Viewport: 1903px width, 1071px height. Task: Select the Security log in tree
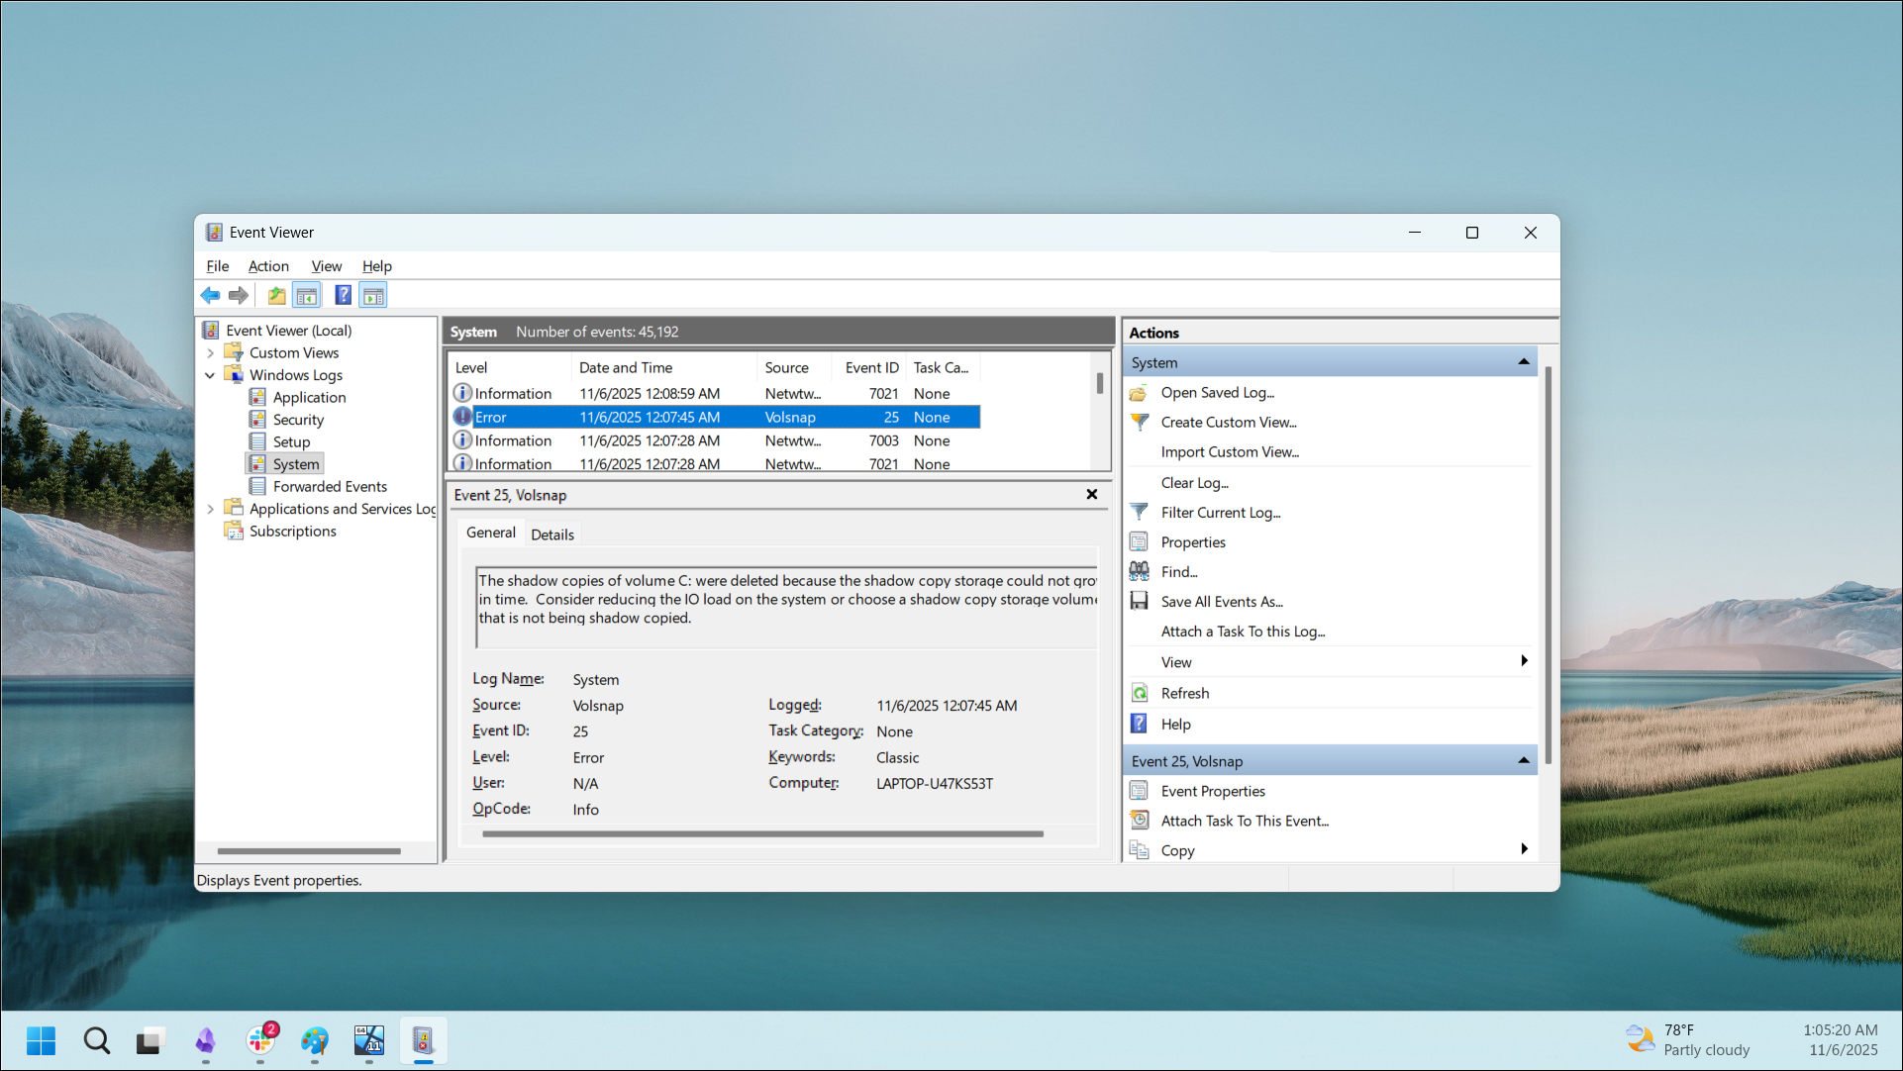coord(298,420)
